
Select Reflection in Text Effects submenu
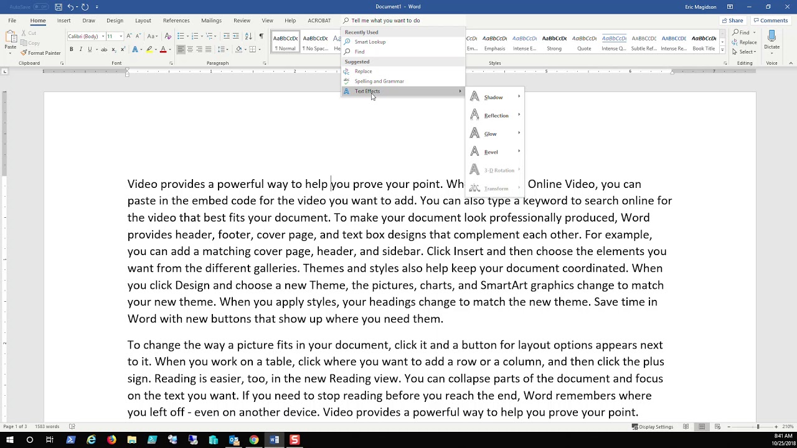[x=496, y=116]
